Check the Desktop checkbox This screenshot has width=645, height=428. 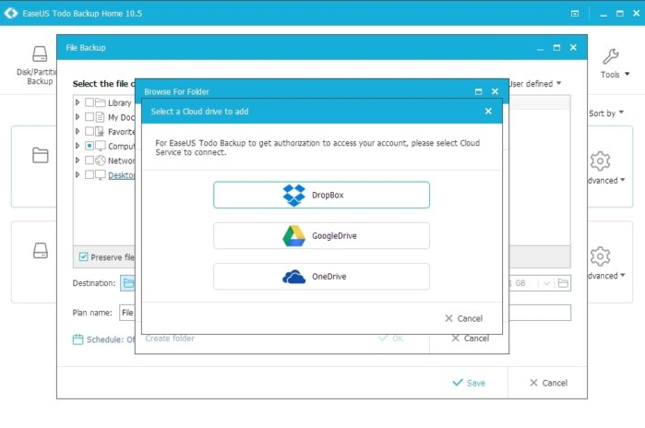tap(90, 174)
